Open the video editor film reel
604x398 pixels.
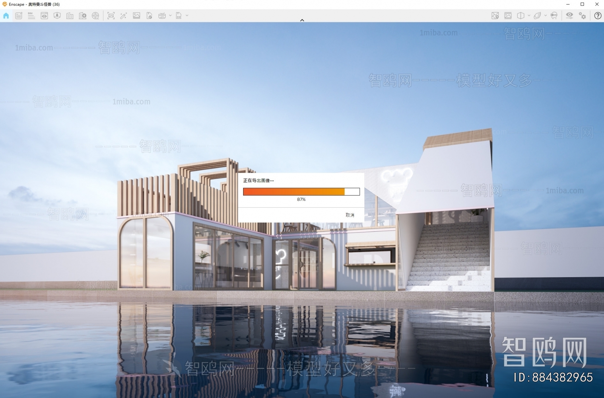(x=96, y=15)
